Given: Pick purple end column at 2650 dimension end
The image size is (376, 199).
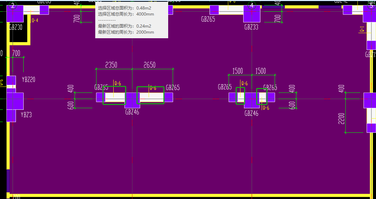Looking at the screenshot, I should coord(169,97).
